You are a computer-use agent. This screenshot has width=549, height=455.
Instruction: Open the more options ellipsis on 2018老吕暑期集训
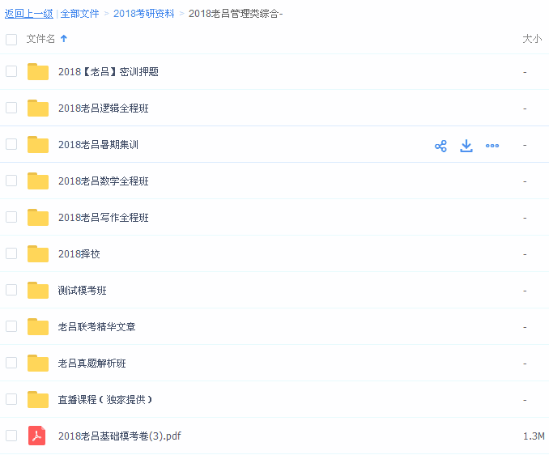[492, 146]
